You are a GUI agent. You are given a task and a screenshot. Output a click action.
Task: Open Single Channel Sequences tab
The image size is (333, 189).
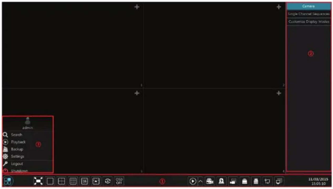309,14
